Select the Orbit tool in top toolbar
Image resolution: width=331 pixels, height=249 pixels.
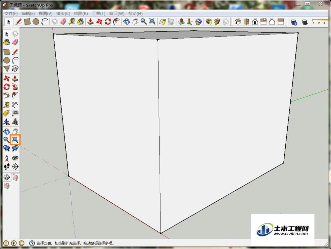[126, 22]
